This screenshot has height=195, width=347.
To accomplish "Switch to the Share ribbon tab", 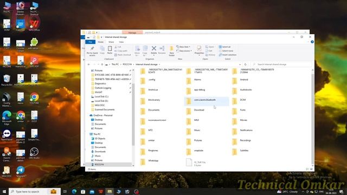I will 111,42.
